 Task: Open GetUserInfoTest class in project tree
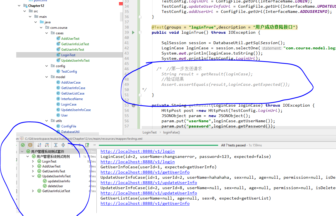click(73, 50)
